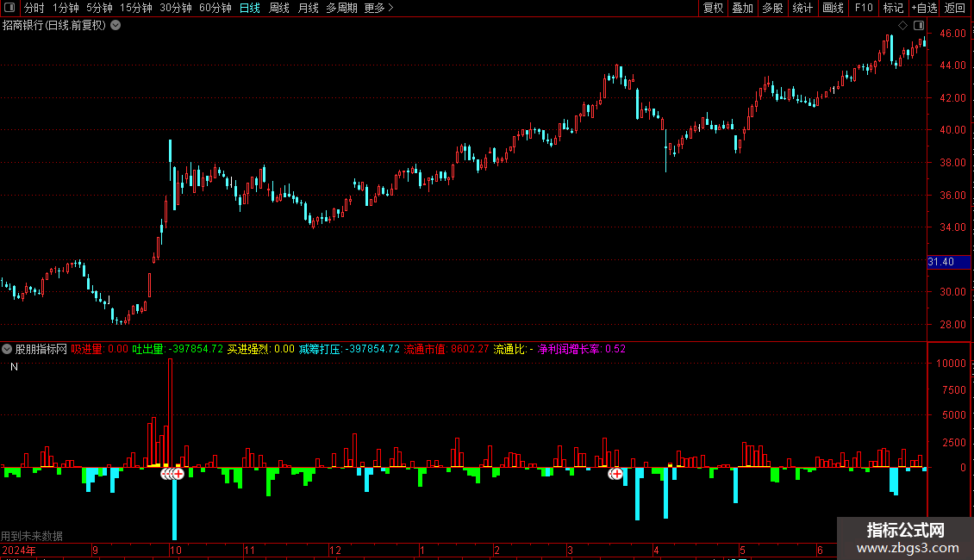This screenshot has height=560, width=974.
Task: Click the 2024年 date axis label
Action: 19,550
